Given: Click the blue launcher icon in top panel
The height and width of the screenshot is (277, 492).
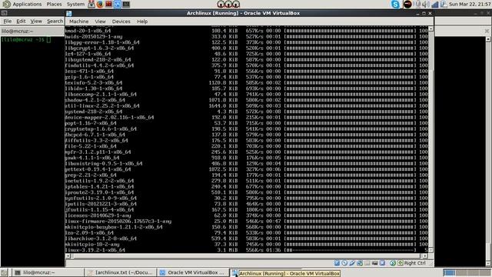Looking at the screenshot, I should [118, 4].
